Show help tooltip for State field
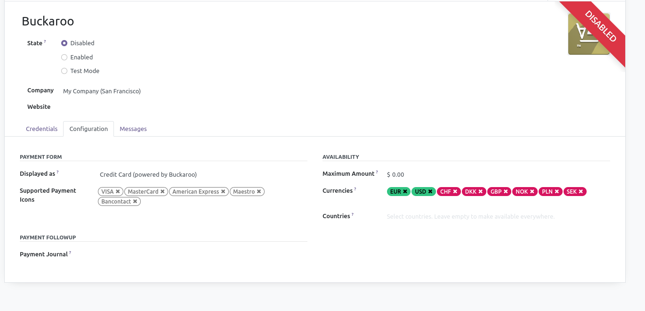Image resolution: width=645 pixels, height=311 pixels. pos(45,41)
